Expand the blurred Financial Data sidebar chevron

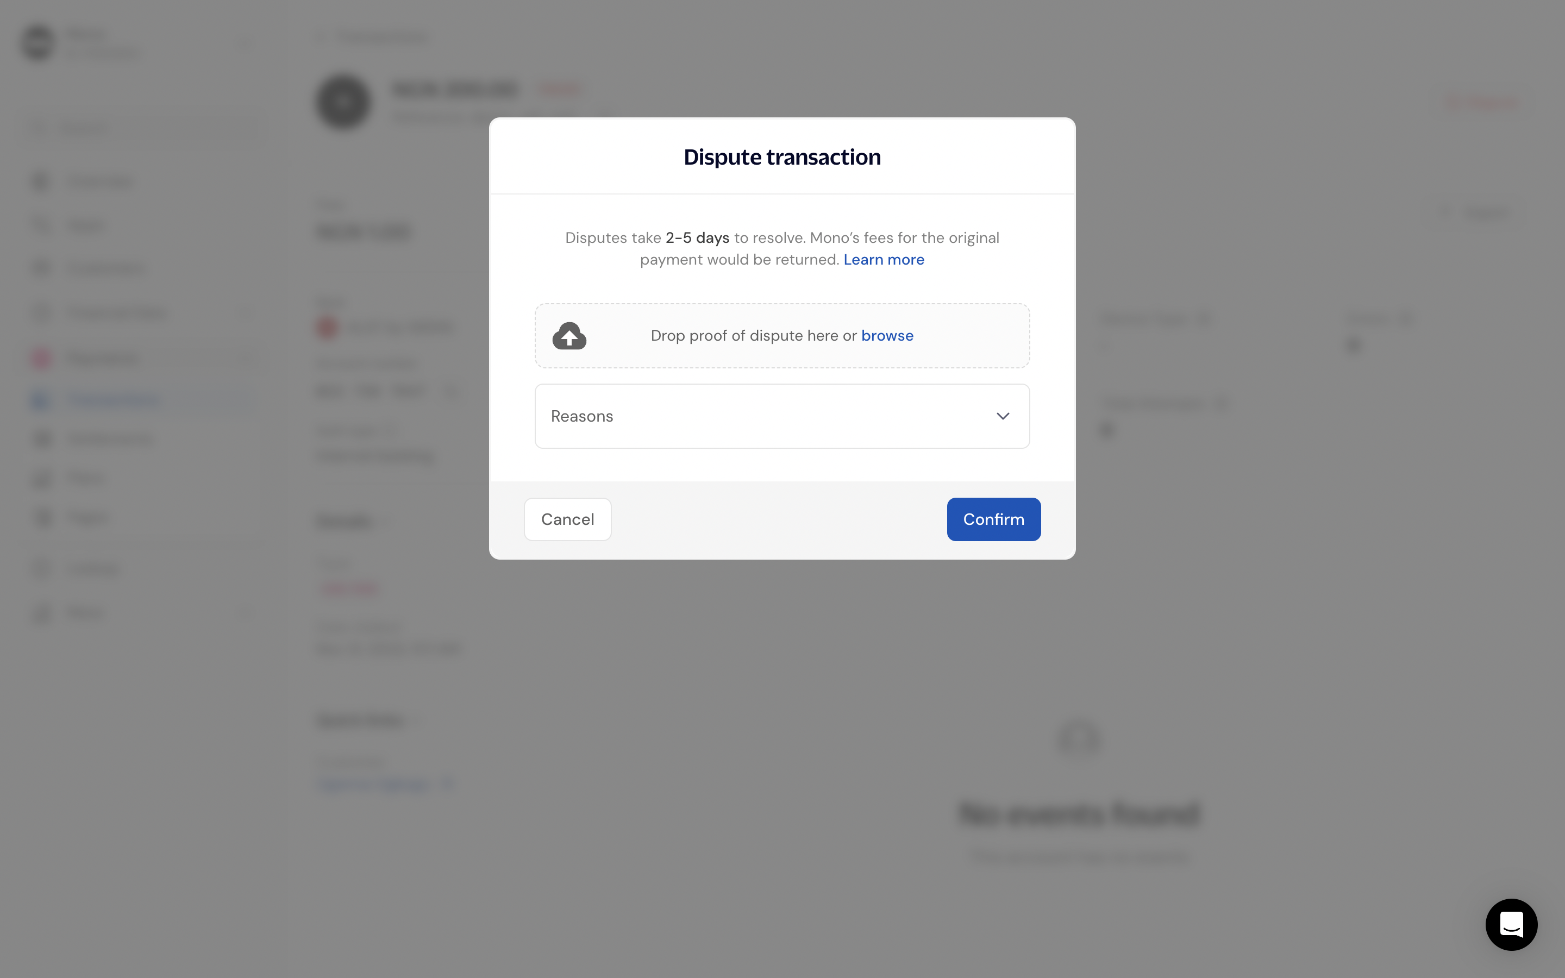click(x=245, y=313)
